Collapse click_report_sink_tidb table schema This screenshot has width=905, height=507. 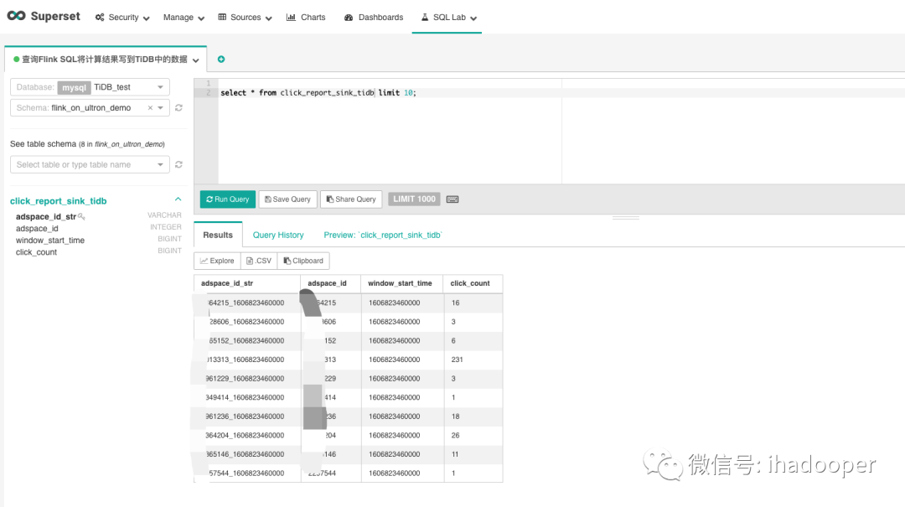pyautogui.click(x=178, y=199)
